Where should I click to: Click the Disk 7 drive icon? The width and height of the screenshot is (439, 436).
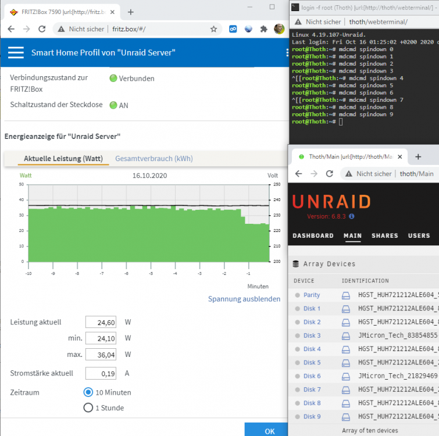(x=346, y=390)
